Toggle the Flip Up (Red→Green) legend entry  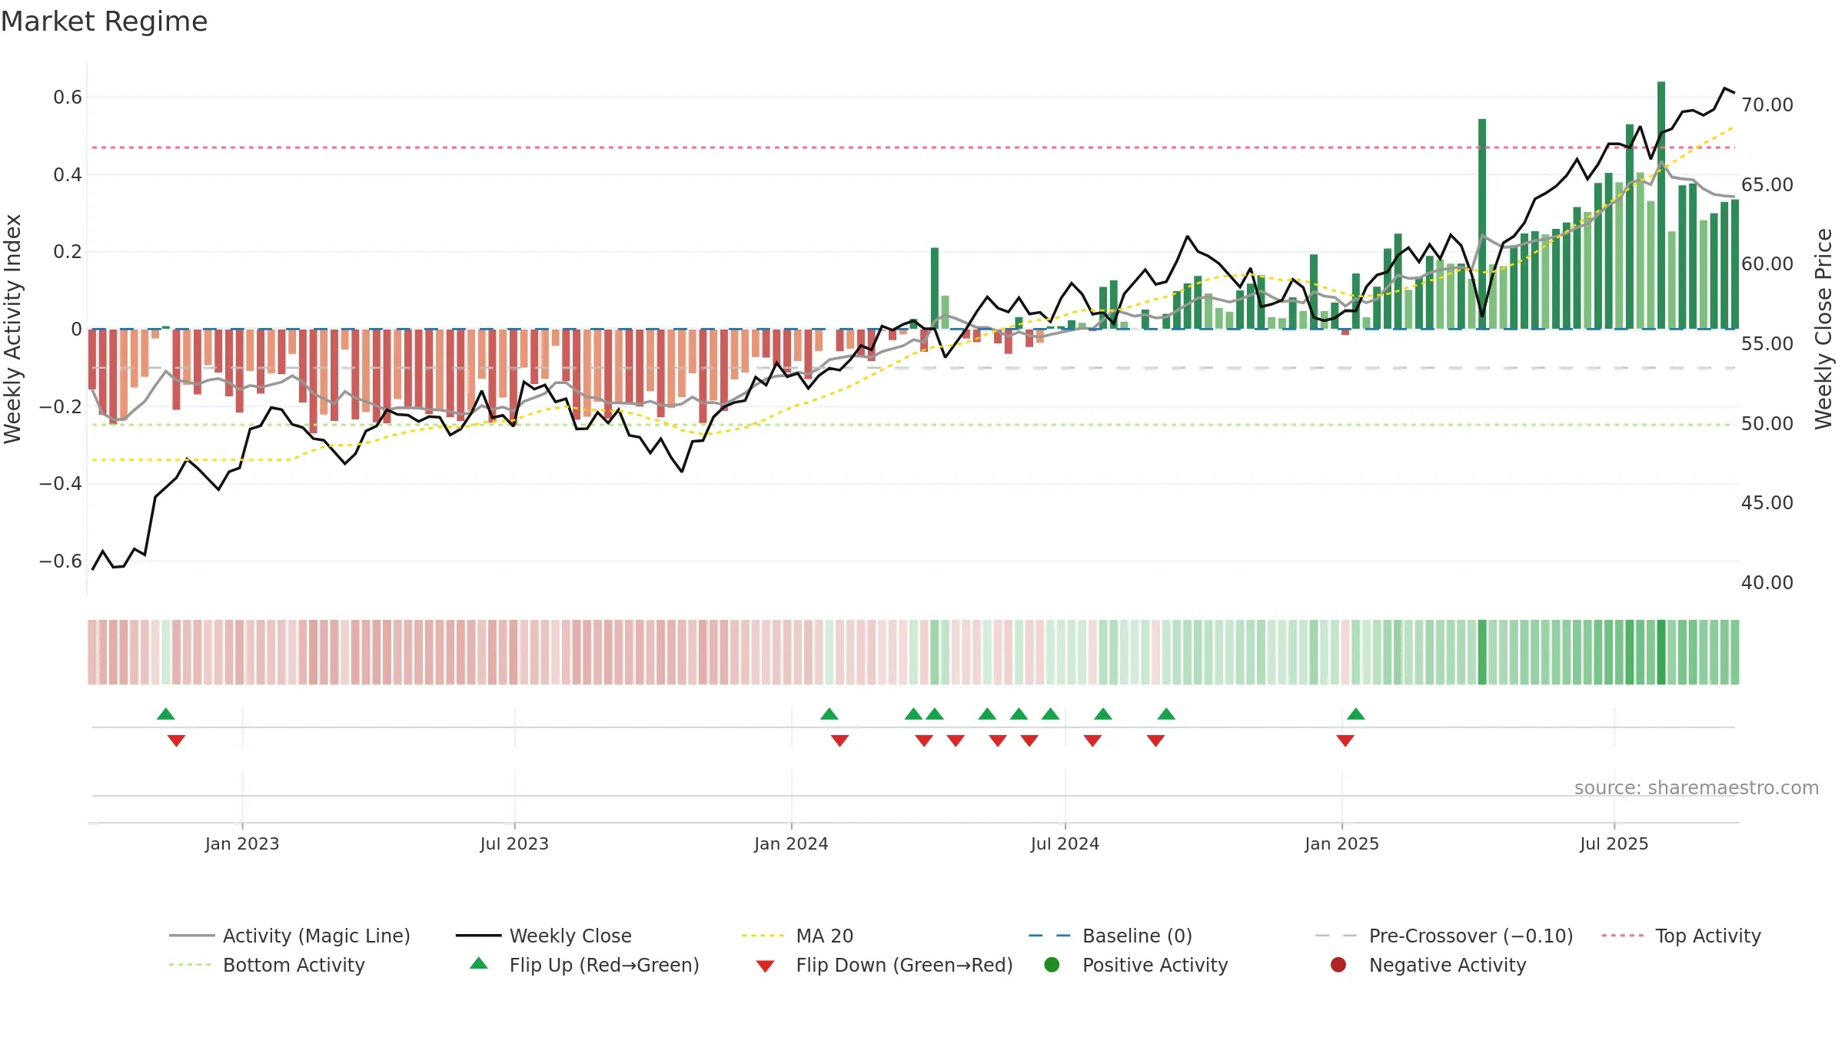pyautogui.click(x=584, y=965)
